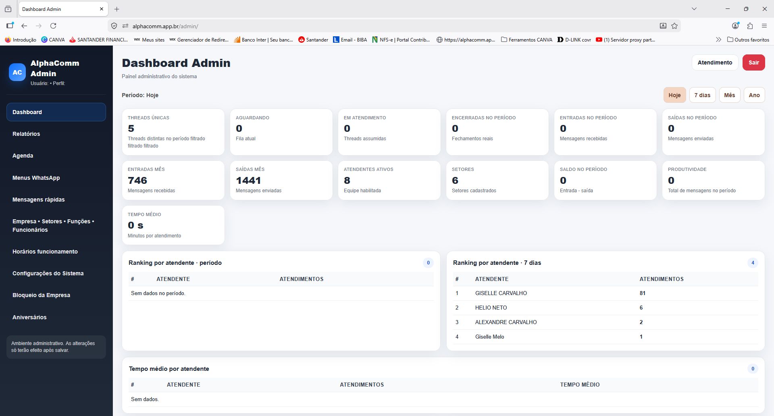Open the Outros favoritos folder
The image size is (774, 416).
(748, 40)
